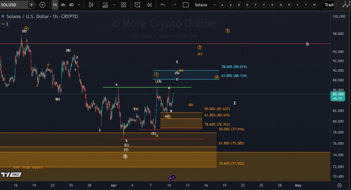This screenshot has height=190, width=351.
Task: Click the Trade button
Action: coord(329,5)
